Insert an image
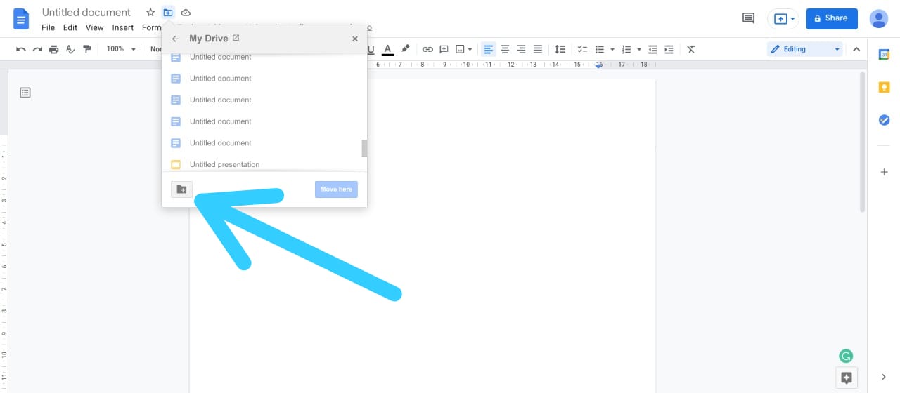This screenshot has width=900, height=393. click(460, 49)
